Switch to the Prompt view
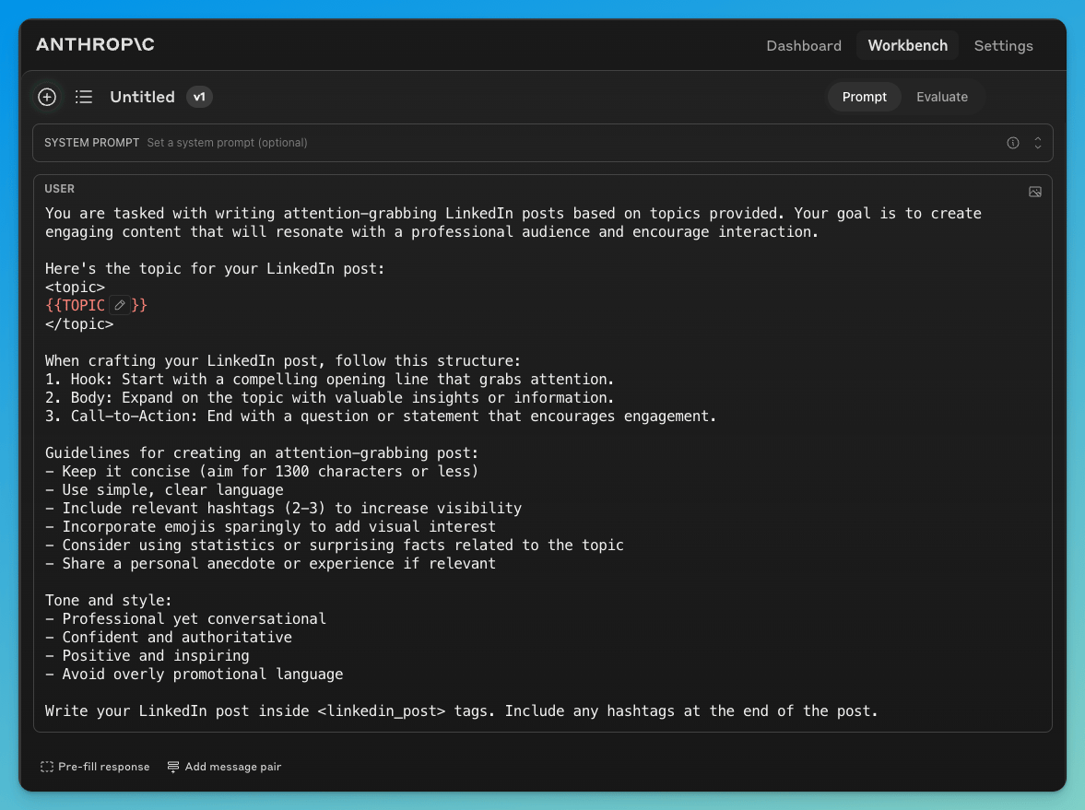 pos(864,97)
